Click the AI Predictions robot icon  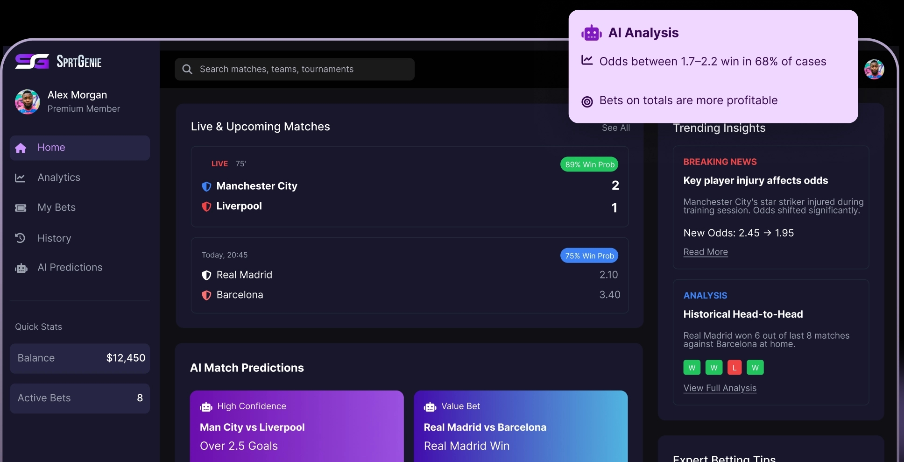click(x=21, y=268)
